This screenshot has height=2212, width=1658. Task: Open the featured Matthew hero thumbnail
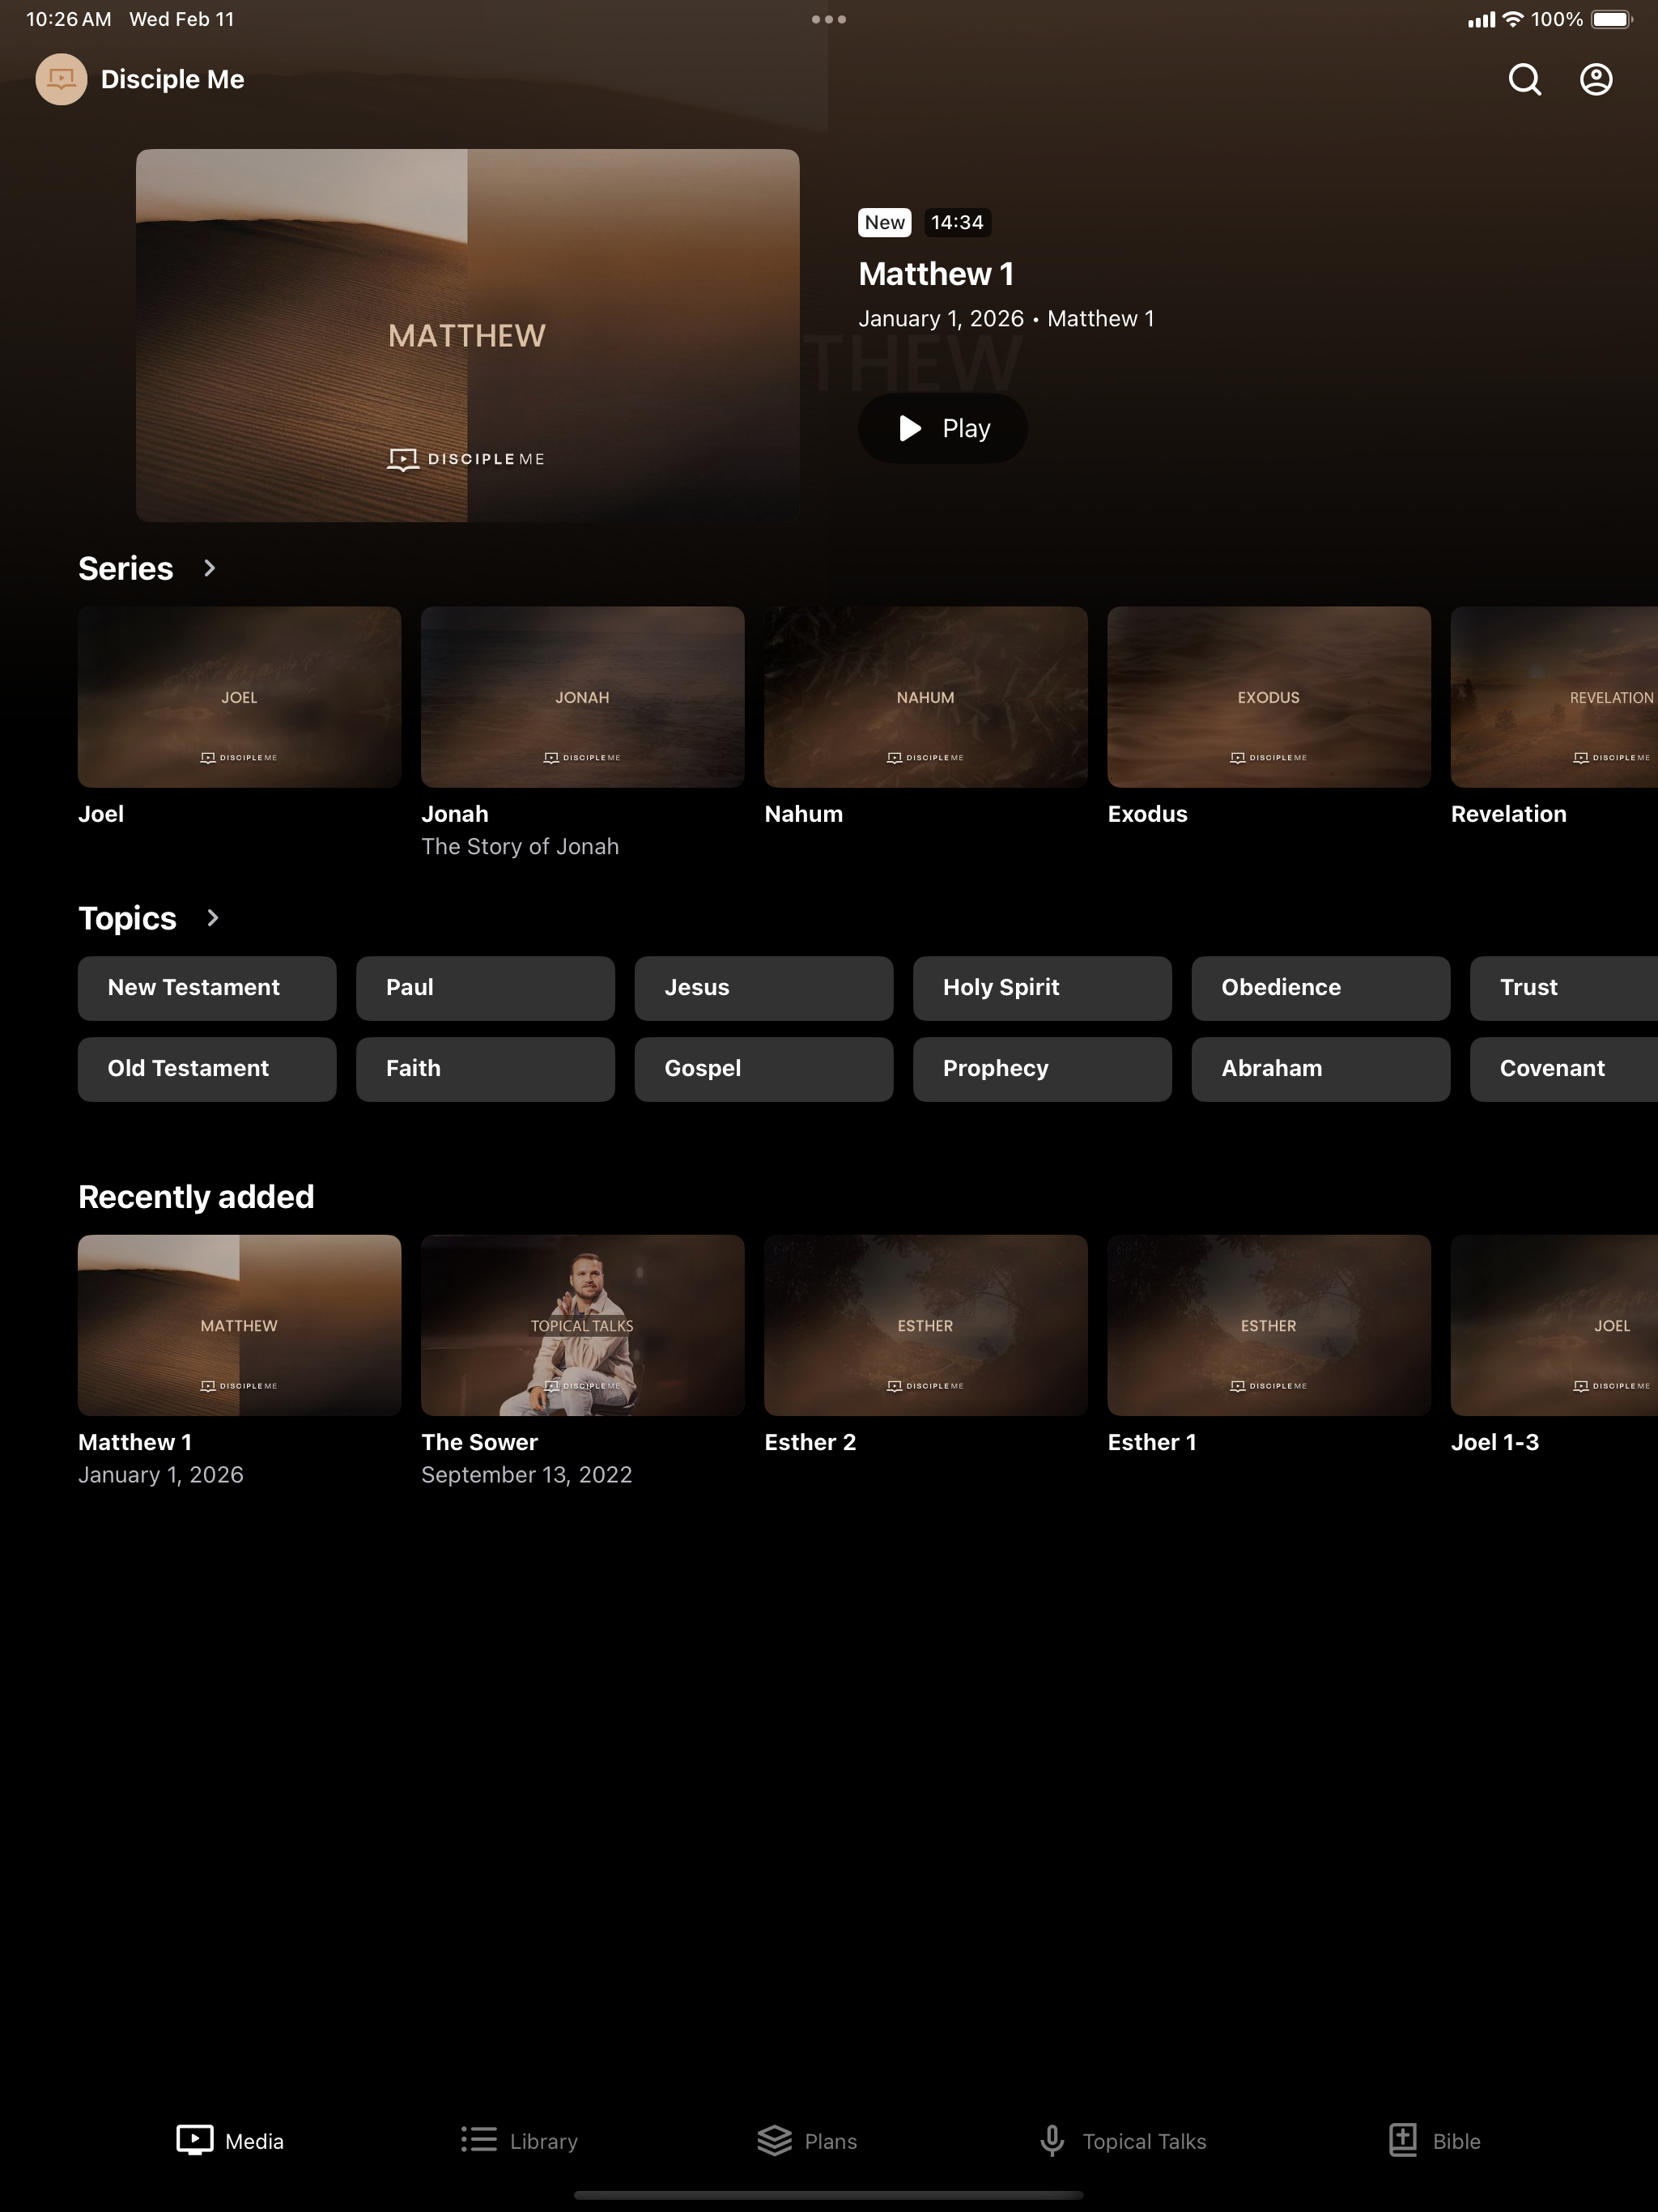tap(467, 335)
